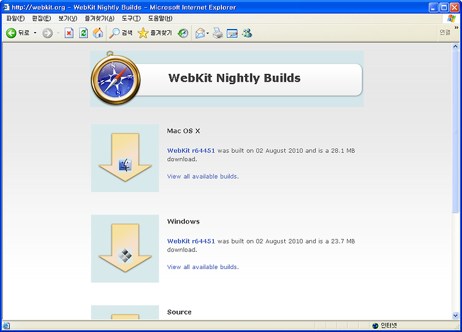Screen dimensions: 462x332
Task: Expand the toolbar overflow chevron
Action: pyautogui.click(x=456, y=28)
